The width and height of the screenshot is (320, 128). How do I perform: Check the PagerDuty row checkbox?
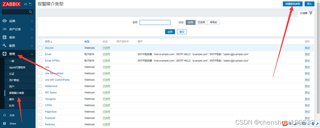point(40,112)
